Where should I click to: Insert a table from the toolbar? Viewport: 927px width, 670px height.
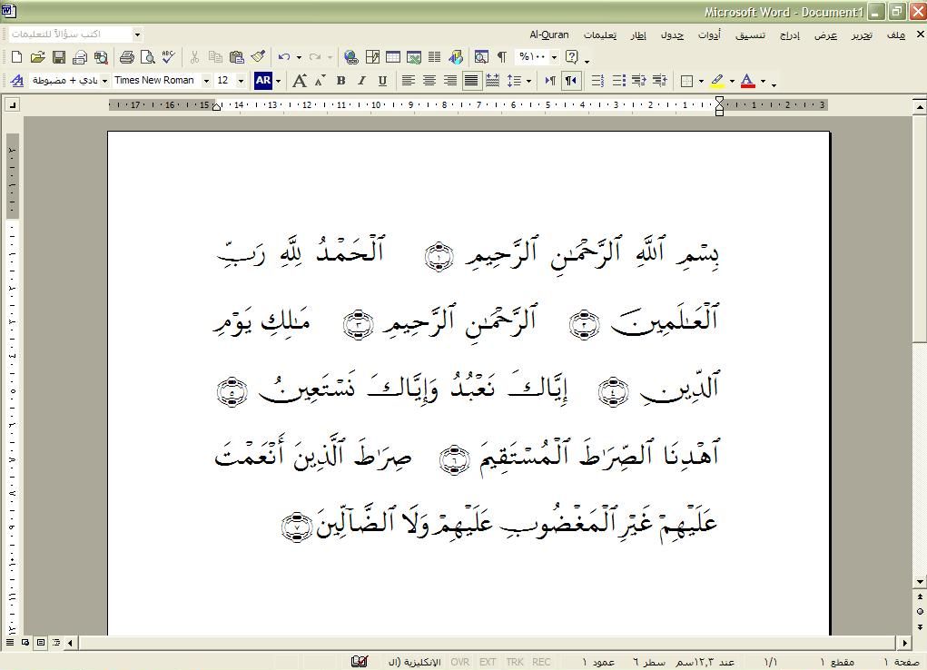coord(393,57)
